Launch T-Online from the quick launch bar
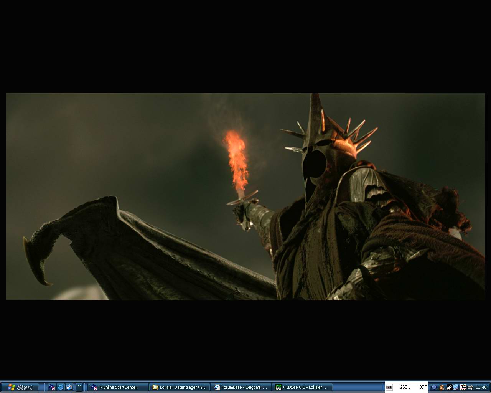 (52, 387)
